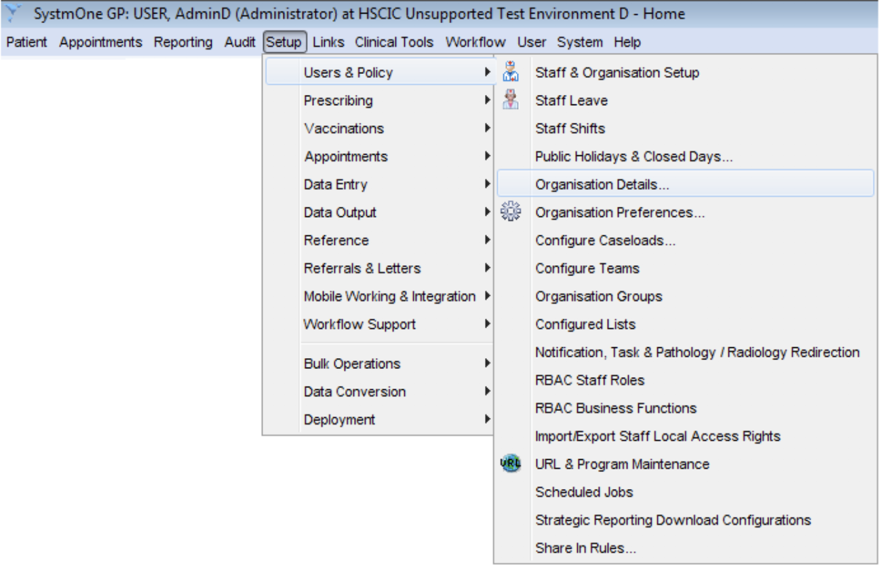Select Staff Shifts
This screenshot has height=567, width=879.
point(685,128)
